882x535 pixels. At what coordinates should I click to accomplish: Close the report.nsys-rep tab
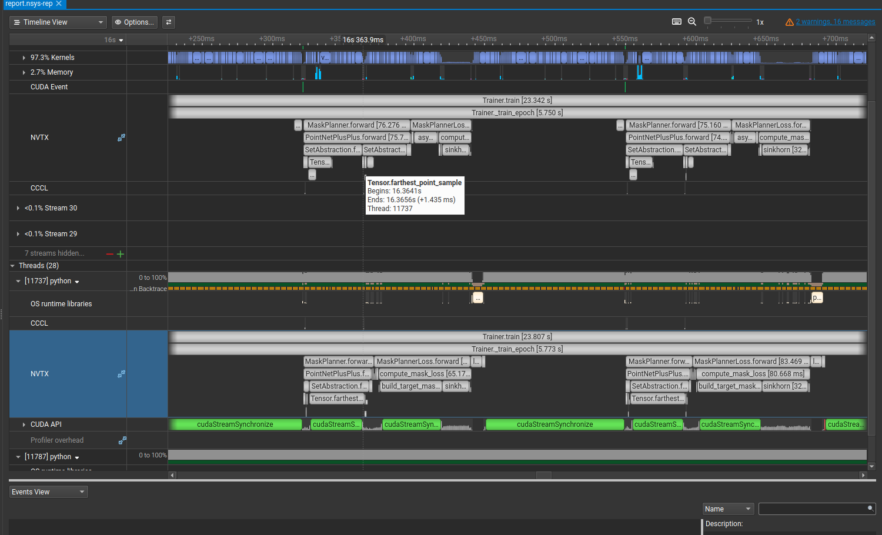(59, 4)
